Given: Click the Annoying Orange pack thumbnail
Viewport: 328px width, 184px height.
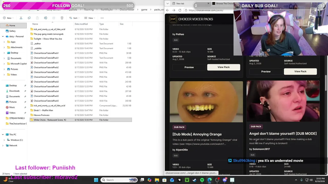Looking at the screenshot, I should (x=206, y=102).
